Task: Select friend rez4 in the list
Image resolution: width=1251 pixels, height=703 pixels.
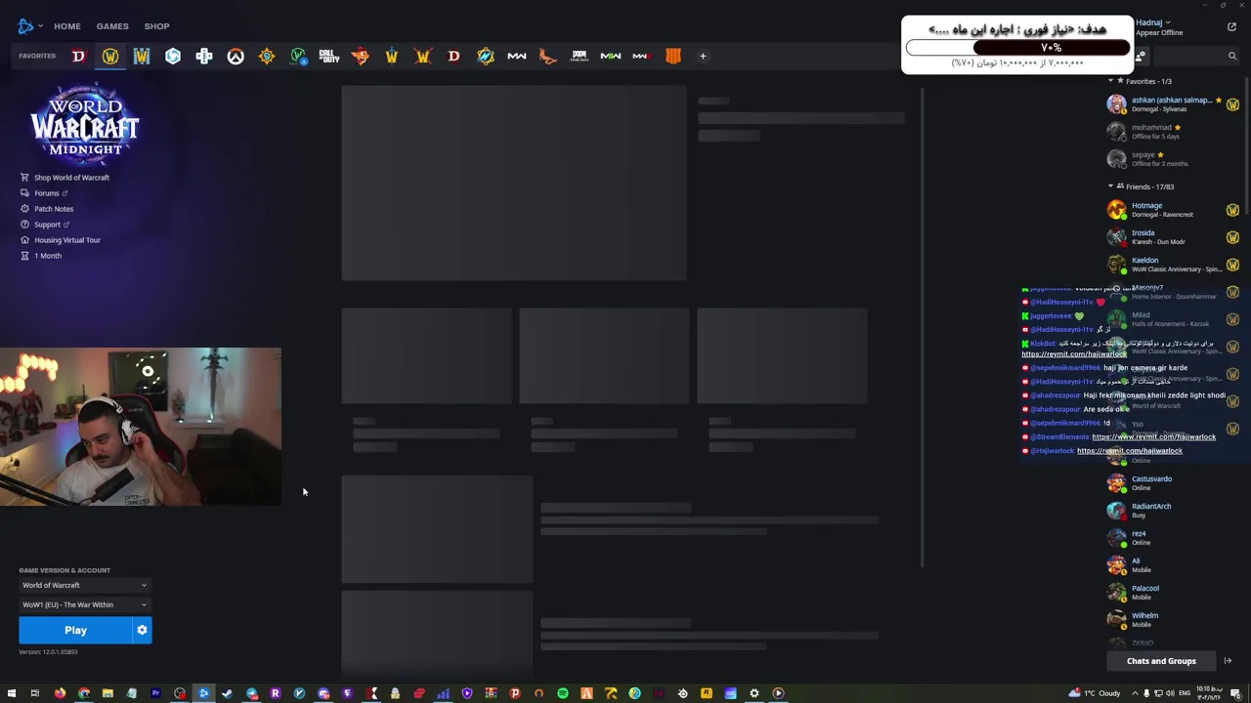Action: click(x=1173, y=538)
